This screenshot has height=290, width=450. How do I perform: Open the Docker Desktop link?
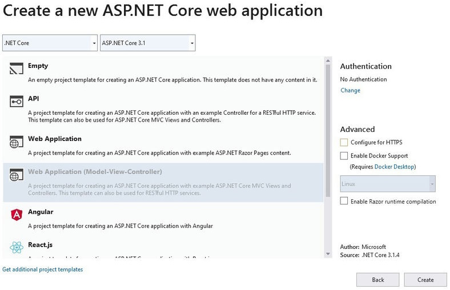tap(395, 167)
